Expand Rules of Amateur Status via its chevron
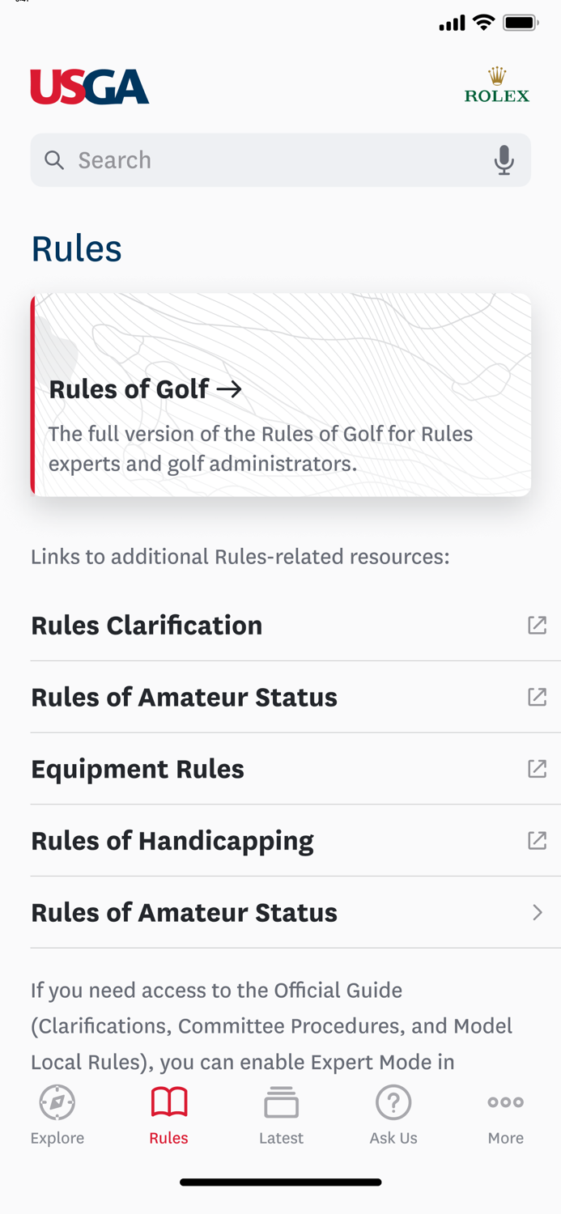 coord(538,912)
